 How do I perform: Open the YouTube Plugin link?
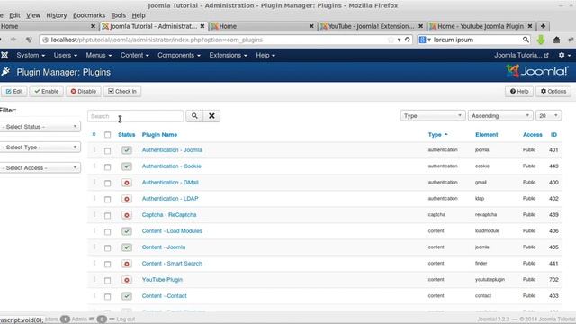click(x=162, y=280)
